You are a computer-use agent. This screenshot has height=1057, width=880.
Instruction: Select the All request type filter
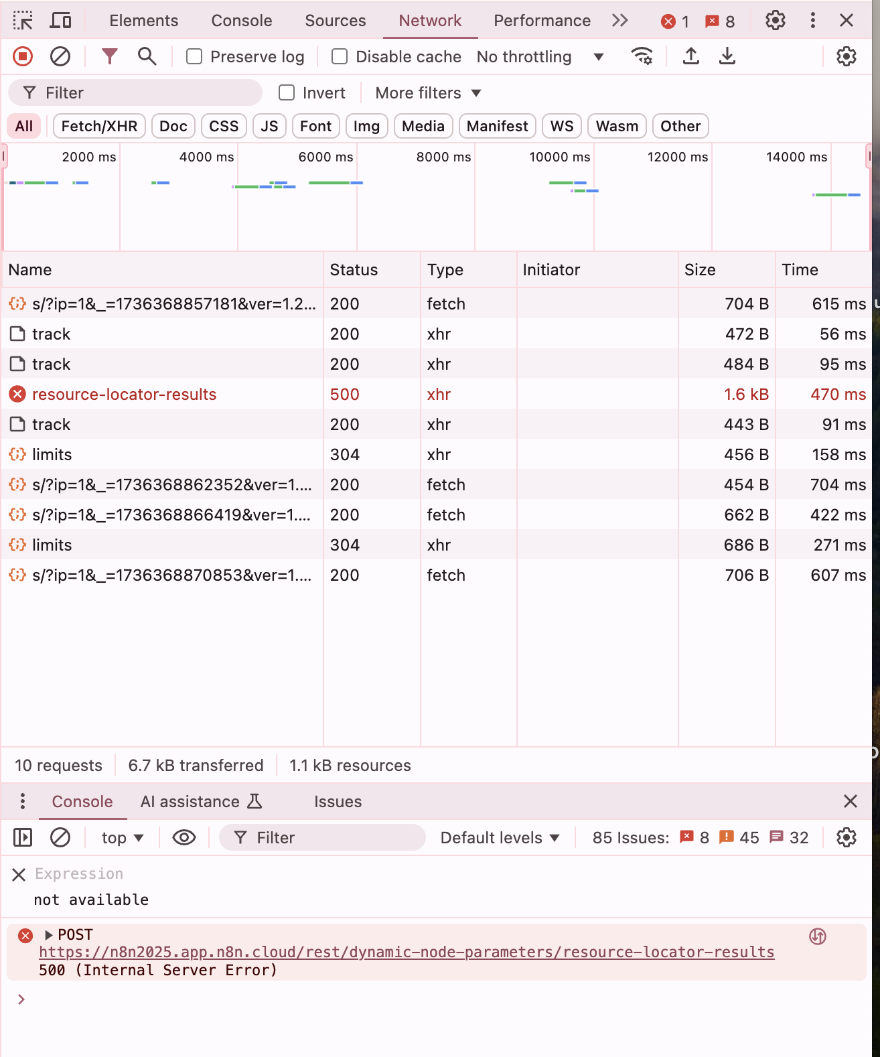[x=24, y=126]
